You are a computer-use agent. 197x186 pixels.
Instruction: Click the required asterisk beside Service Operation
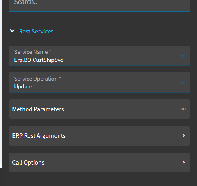pyautogui.click(x=60, y=77)
